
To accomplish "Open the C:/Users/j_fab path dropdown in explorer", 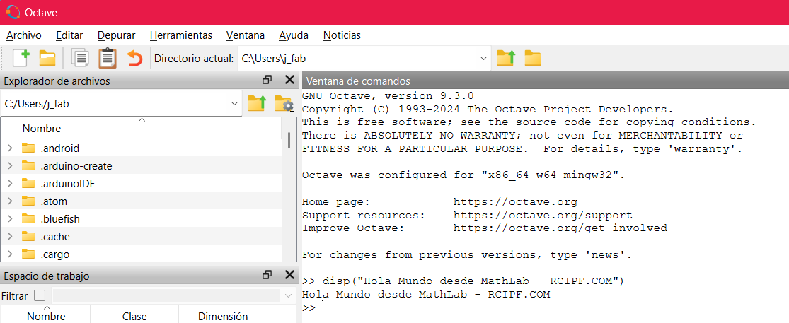I will (235, 104).
